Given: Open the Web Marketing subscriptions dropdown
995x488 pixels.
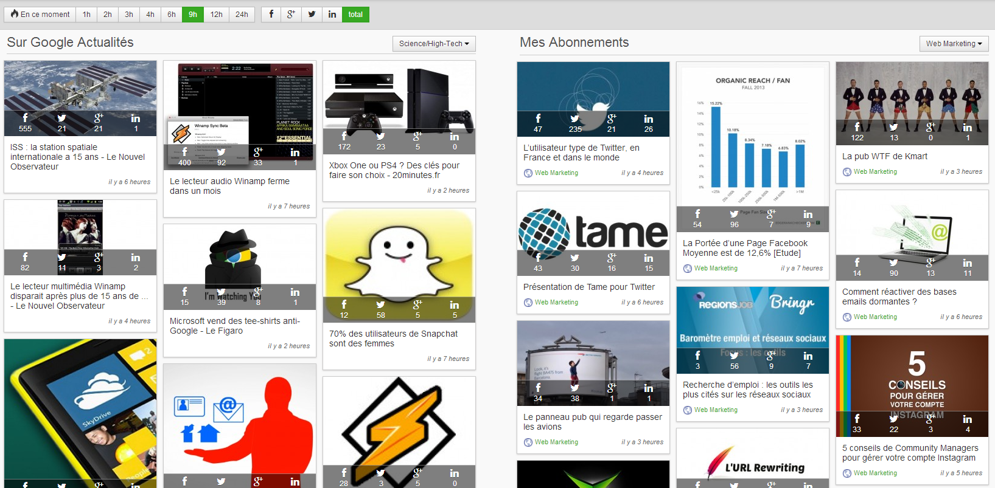Looking at the screenshot, I should 954,44.
